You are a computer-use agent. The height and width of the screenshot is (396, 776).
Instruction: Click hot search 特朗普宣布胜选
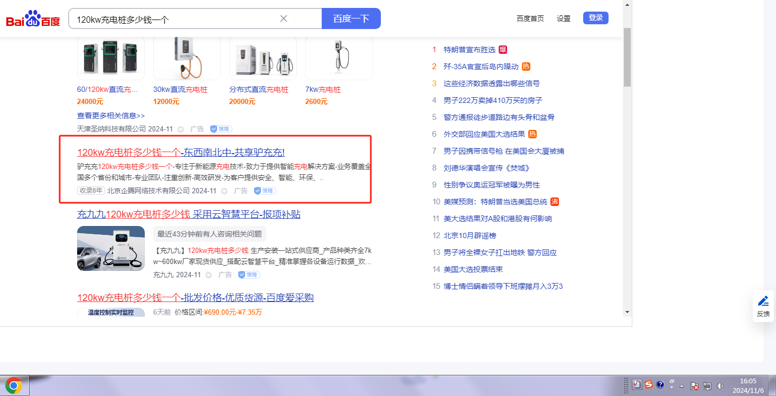point(470,50)
